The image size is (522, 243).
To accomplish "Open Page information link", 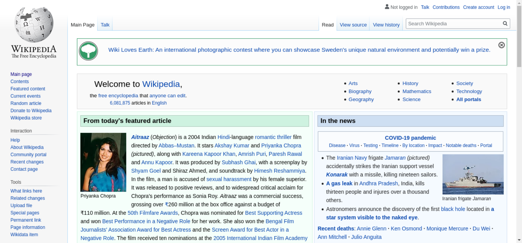I will coord(28,228).
